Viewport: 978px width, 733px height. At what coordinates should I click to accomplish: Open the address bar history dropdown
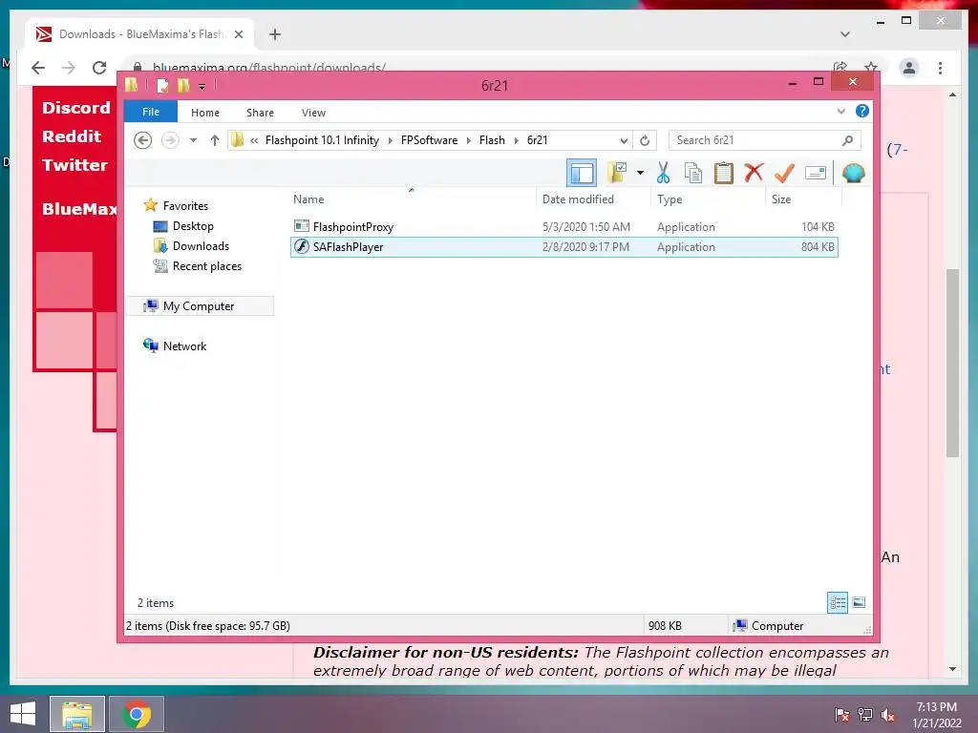(x=623, y=140)
